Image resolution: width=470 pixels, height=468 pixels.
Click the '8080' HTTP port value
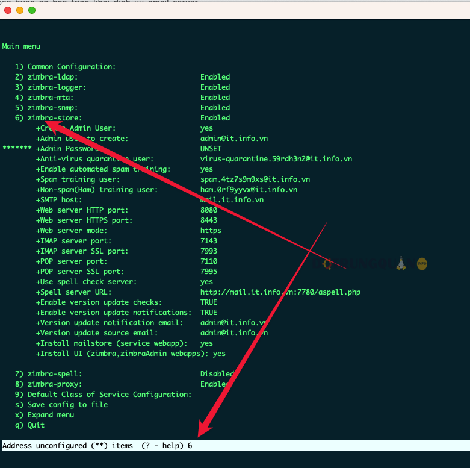(x=209, y=210)
